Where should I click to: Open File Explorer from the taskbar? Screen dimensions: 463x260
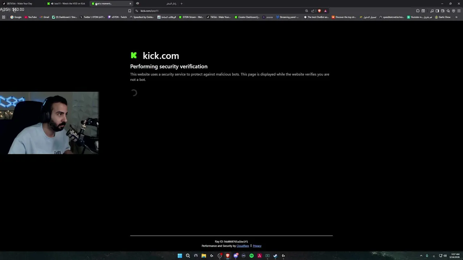204,256
